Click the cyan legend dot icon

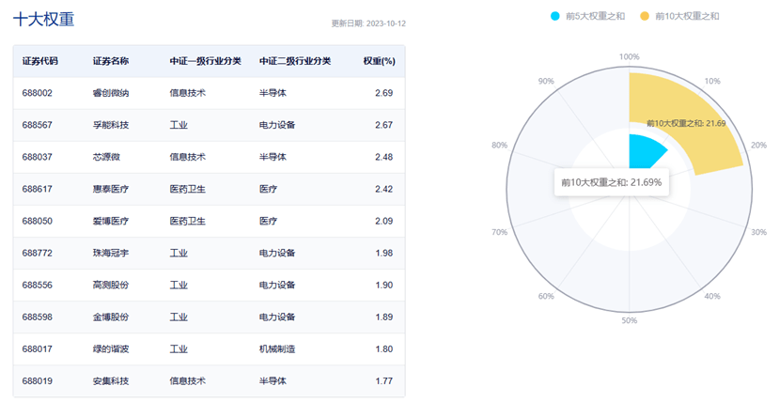coord(555,16)
